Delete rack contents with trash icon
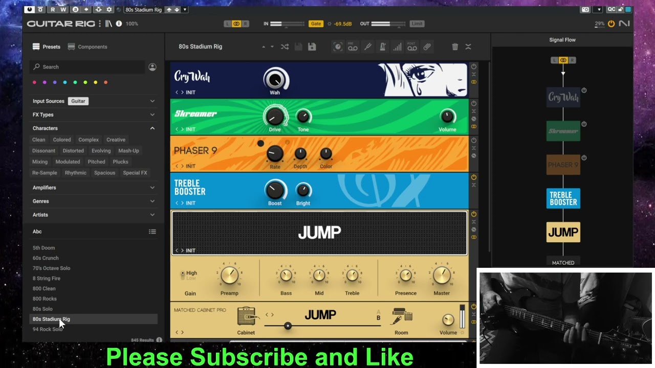The width and height of the screenshot is (655, 368). tap(455, 47)
